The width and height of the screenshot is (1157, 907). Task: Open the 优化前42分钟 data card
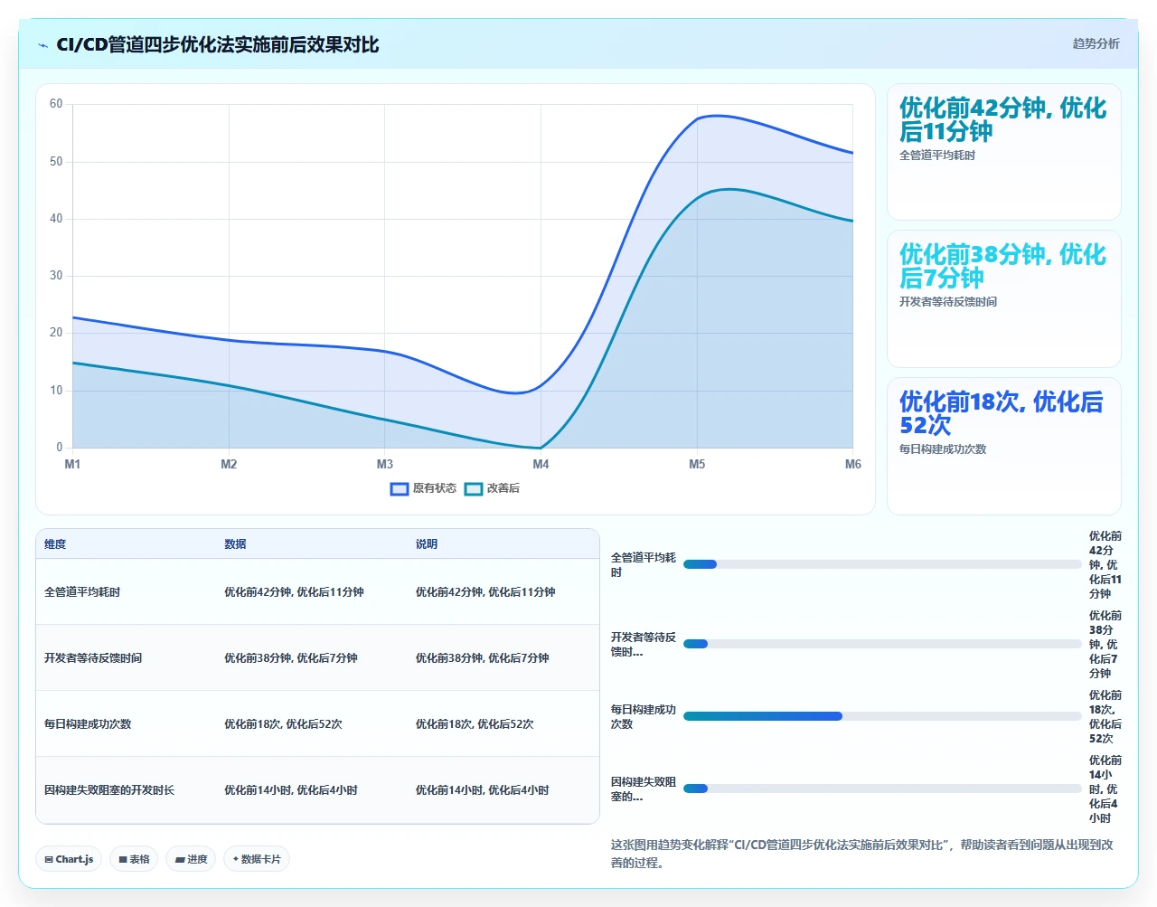(x=1004, y=152)
